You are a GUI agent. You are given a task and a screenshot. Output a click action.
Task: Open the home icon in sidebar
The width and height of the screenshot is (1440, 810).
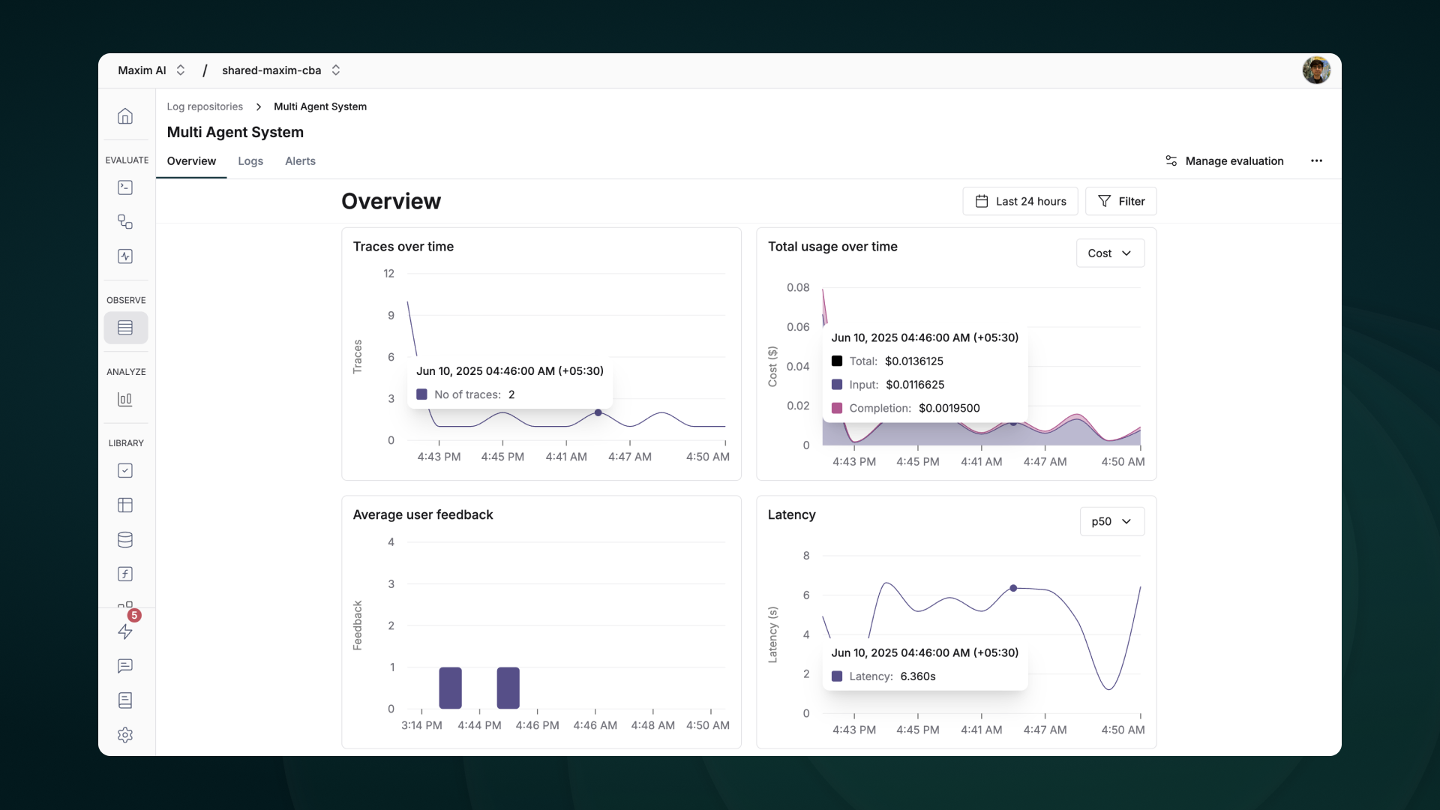tap(125, 116)
